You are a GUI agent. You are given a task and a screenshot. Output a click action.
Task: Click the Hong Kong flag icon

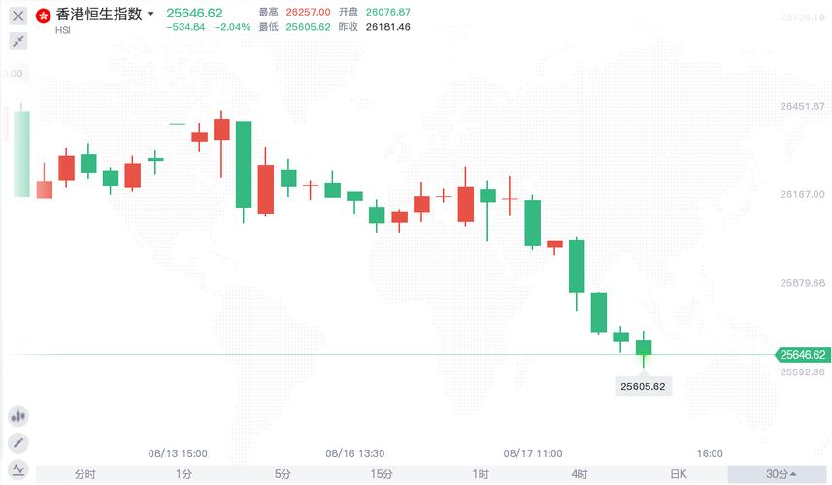tap(44, 16)
